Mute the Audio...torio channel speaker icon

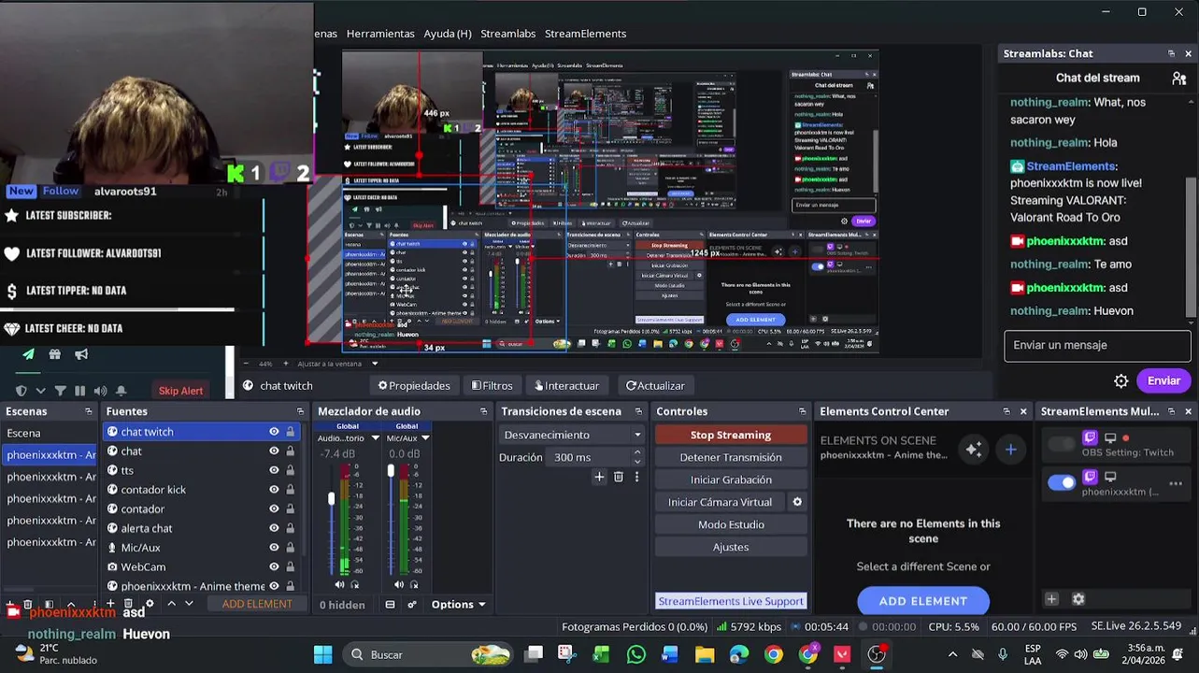(339, 585)
